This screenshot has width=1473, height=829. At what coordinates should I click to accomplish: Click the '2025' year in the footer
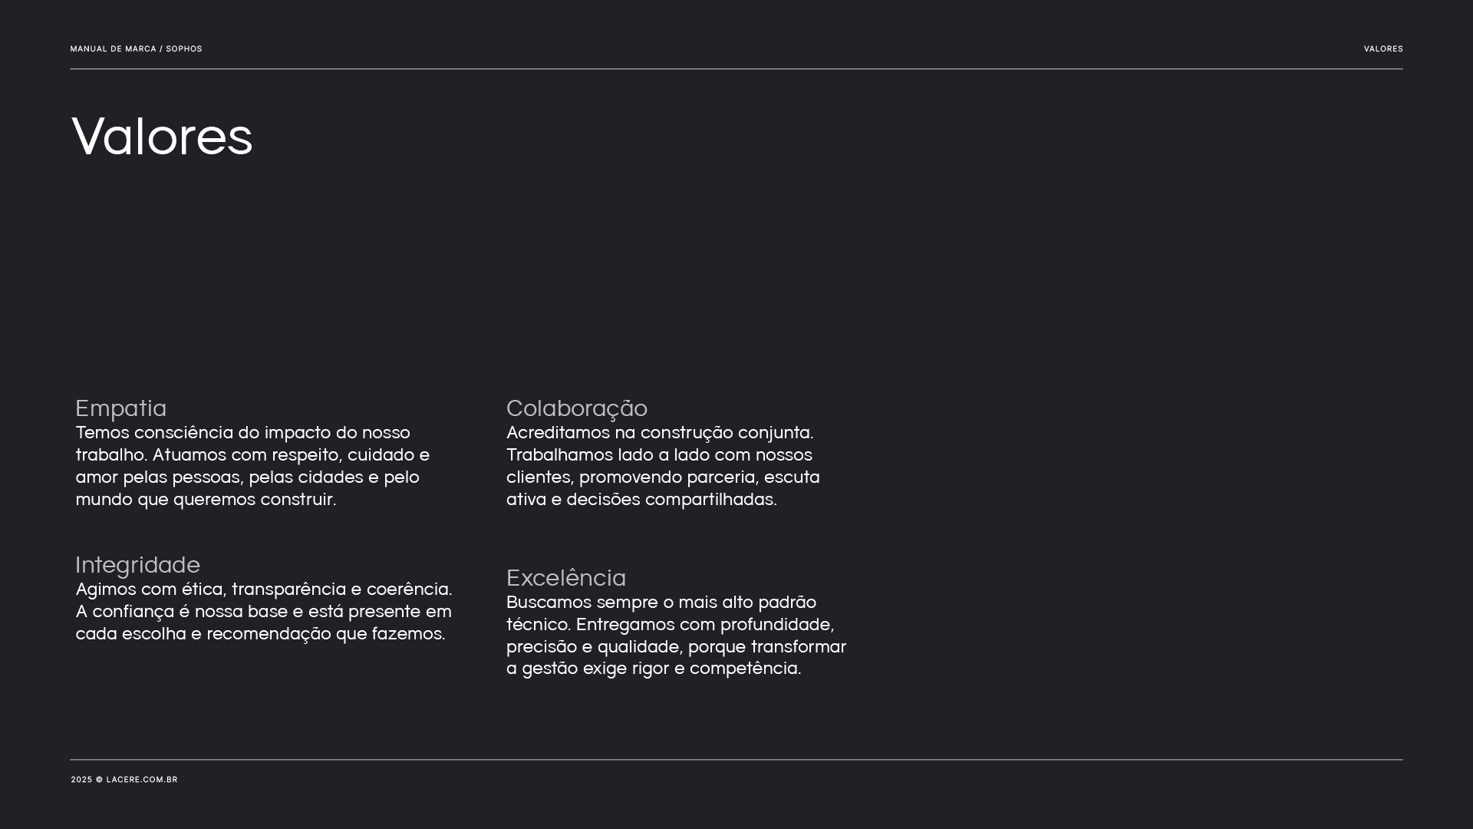coord(81,780)
